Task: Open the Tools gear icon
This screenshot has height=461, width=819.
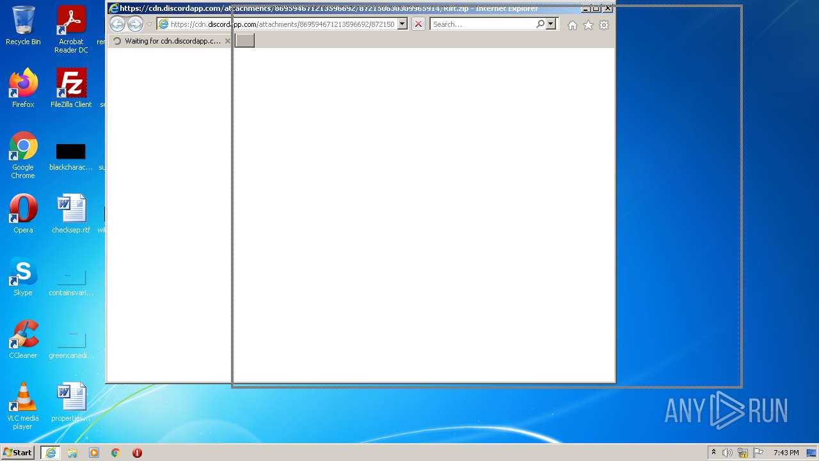Action: click(x=603, y=25)
